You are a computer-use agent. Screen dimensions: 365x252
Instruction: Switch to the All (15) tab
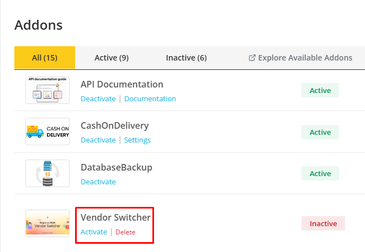(45, 58)
